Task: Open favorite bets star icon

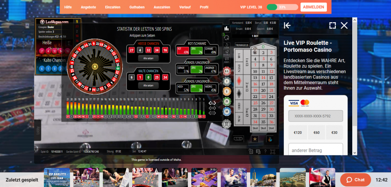Action: pos(255,139)
